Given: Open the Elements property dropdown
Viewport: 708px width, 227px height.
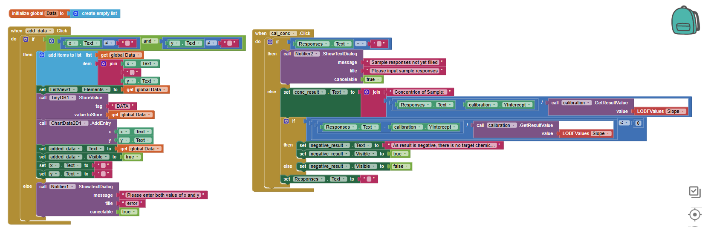Looking at the screenshot, I should point(96,89).
